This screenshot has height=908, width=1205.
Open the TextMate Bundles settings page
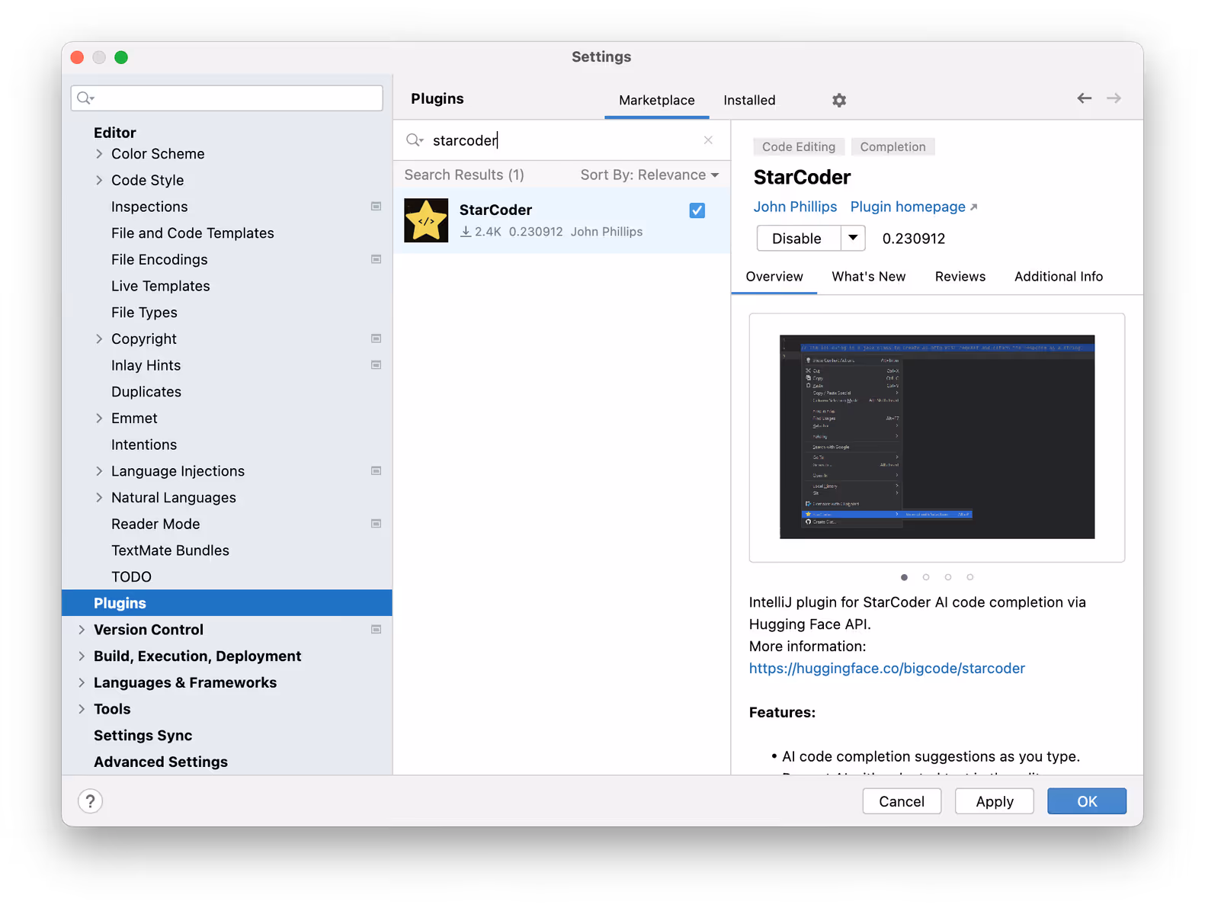(x=170, y=550)
